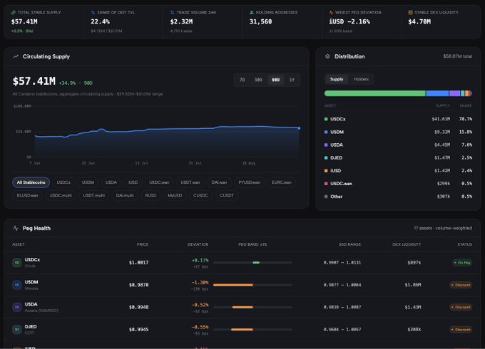
Task: Sort Peg Health by Deviation column header
Action: pyautogui.click(x=198, y=244)
